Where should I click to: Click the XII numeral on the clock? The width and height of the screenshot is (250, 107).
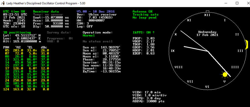click(x=207, y=15)
